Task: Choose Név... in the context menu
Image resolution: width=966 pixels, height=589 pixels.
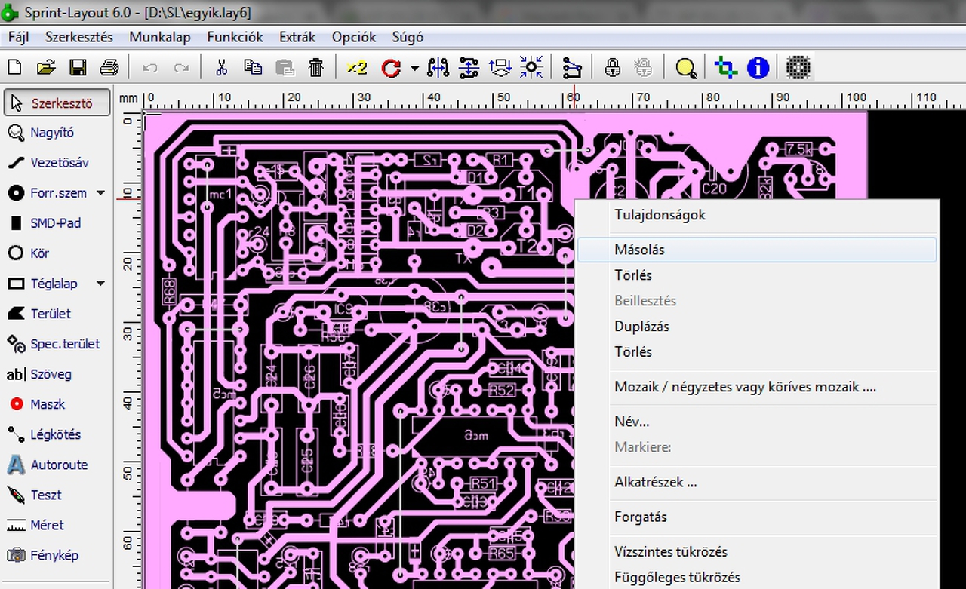Action: point(757,422)
